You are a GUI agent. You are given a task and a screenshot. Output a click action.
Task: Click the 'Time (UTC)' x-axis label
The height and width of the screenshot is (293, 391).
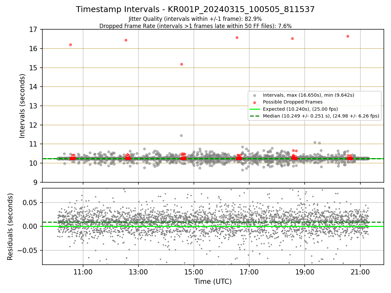tap(213, 282)
